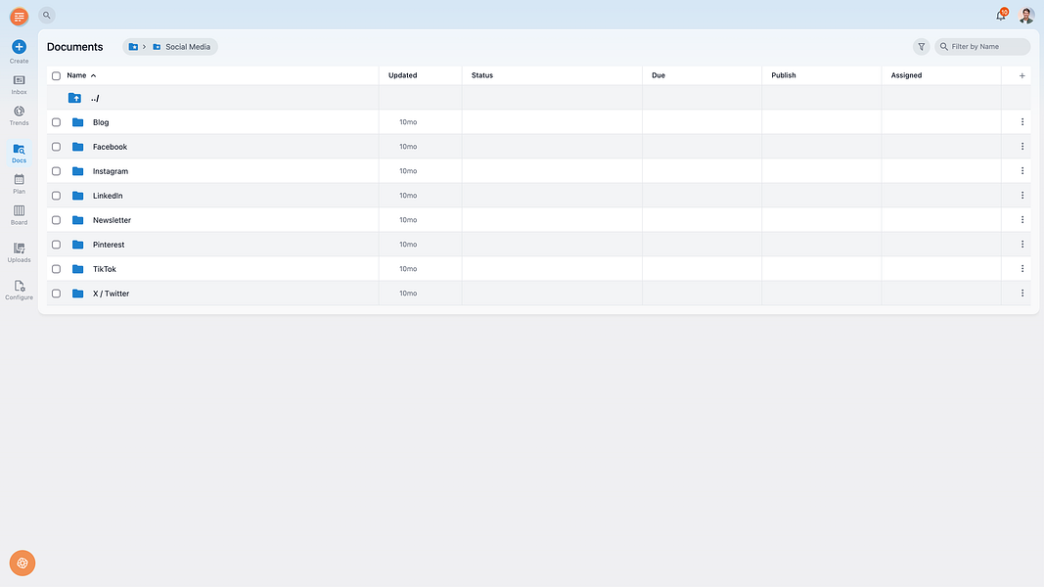Open the Create button in sidebar
This screenshot has width=1044, height=587.
pyautogui.click(x=19, y=47)
